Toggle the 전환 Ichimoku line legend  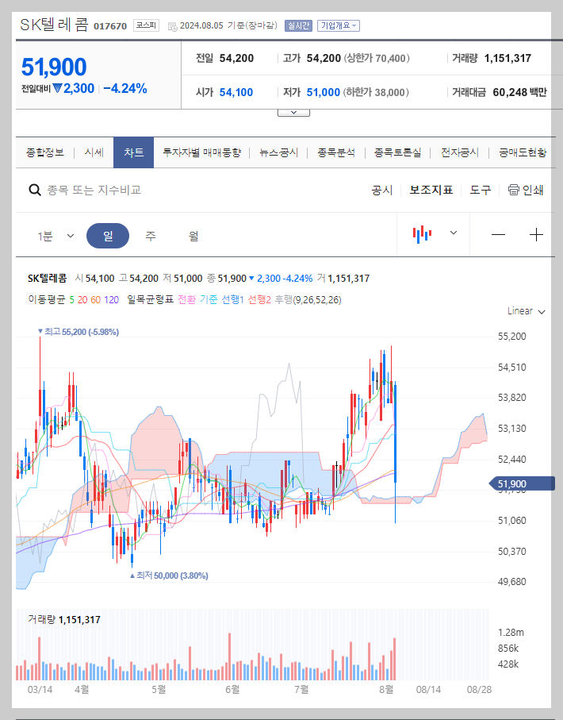click(x=187, y=299)
